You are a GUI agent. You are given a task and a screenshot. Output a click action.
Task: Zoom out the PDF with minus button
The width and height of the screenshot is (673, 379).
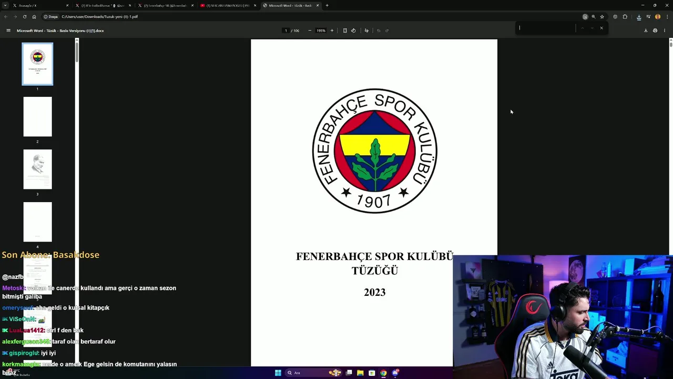(310, 31)
